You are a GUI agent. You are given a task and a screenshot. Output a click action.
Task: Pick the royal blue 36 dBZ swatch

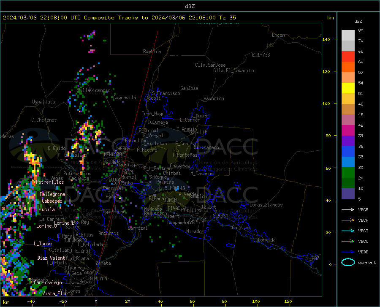tap(348, 152)
